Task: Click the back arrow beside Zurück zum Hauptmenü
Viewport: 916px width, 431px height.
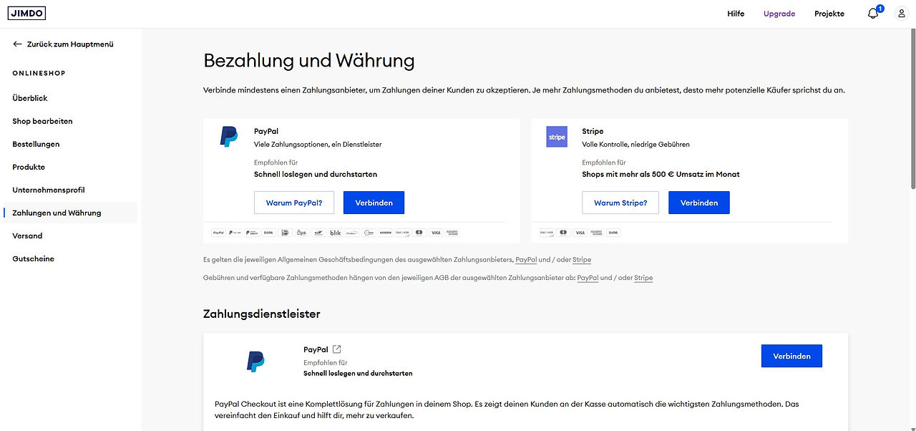Action: click(17, 44)
